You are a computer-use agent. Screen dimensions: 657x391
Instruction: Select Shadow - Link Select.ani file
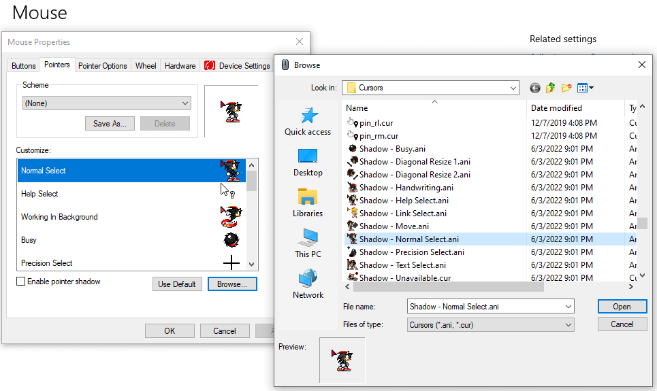pyautogui.click(x=397, y=214)
